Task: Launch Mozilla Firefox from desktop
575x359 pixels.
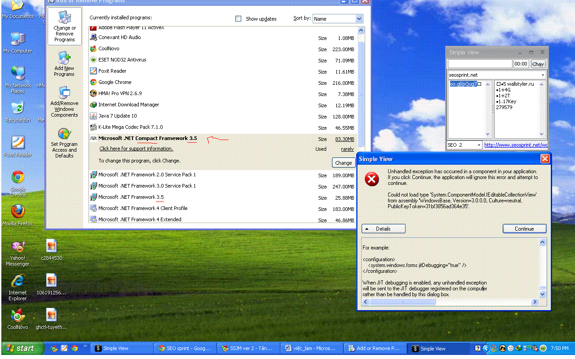Action: point(18,215)
